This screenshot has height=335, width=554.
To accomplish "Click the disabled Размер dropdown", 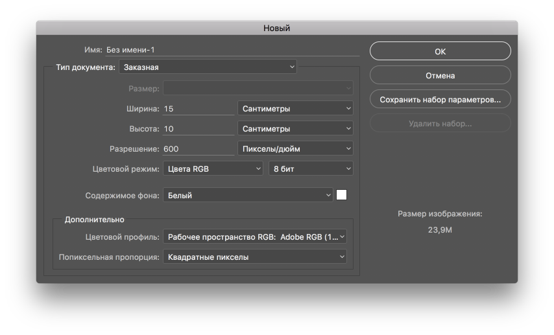I will click(x=258, y=88).
